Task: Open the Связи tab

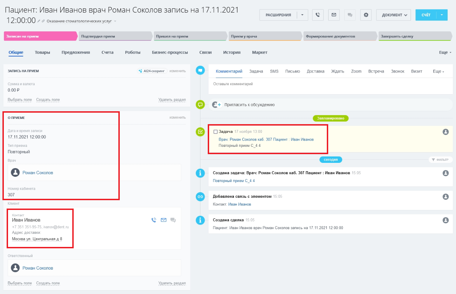Action: tap(206, 52)
